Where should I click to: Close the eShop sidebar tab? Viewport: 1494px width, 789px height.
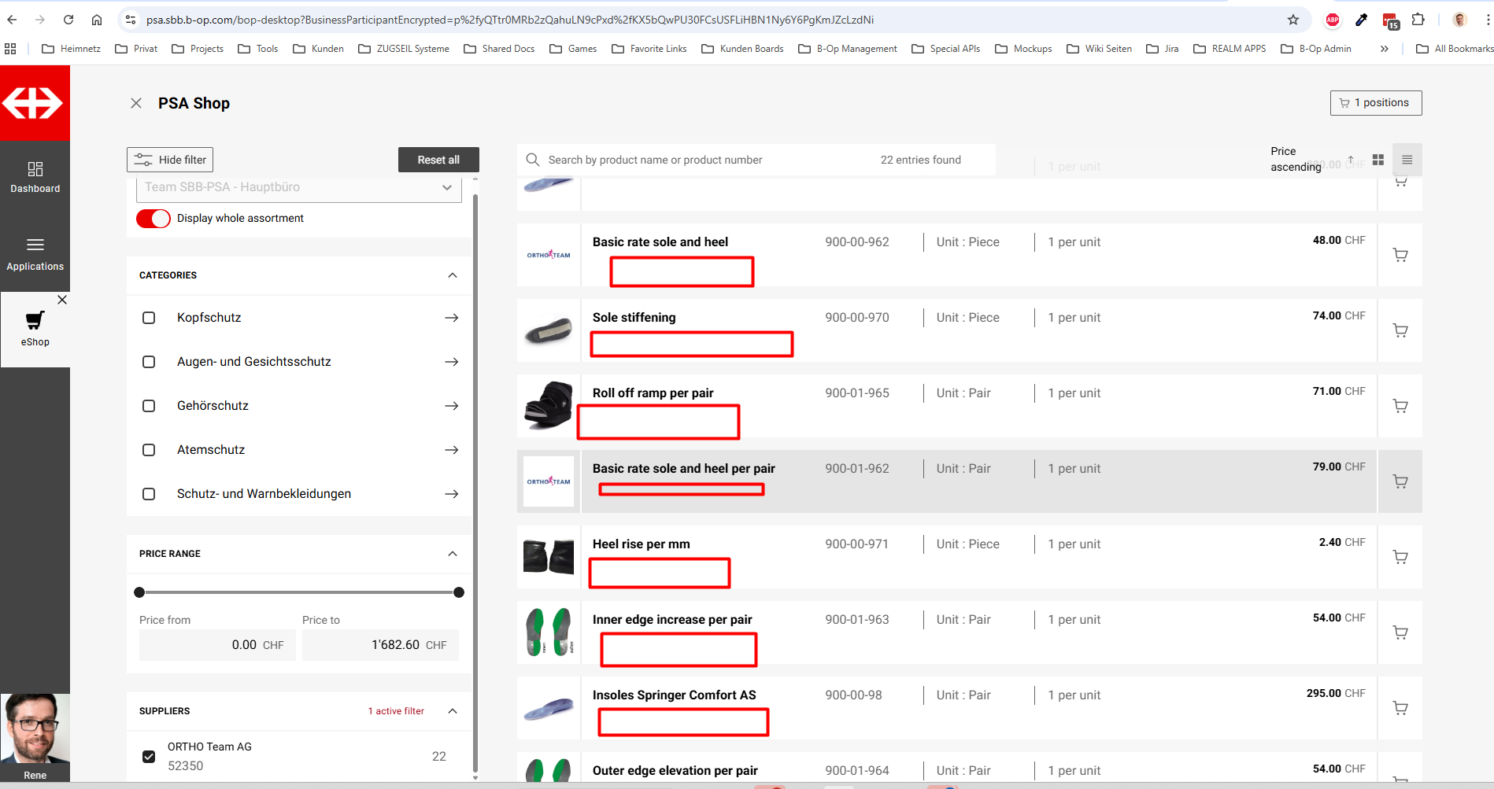click(x=62, y=300)
